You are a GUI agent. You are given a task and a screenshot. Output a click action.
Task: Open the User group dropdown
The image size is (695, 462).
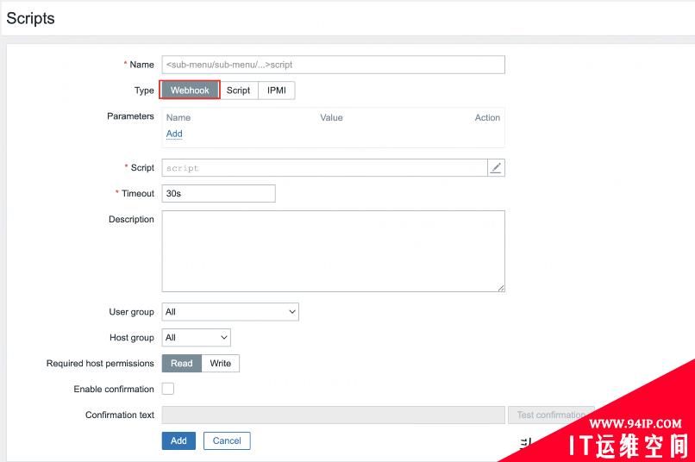click(x=230, y=312)
